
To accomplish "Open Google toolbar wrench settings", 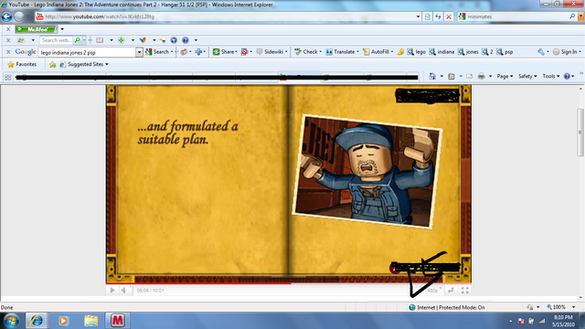I will pyautogui.click(x=541, y=52).
